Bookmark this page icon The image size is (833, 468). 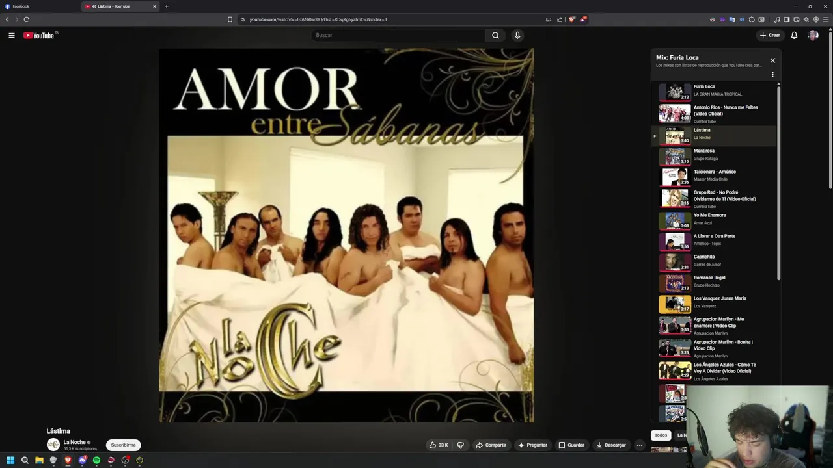(230, 19)
